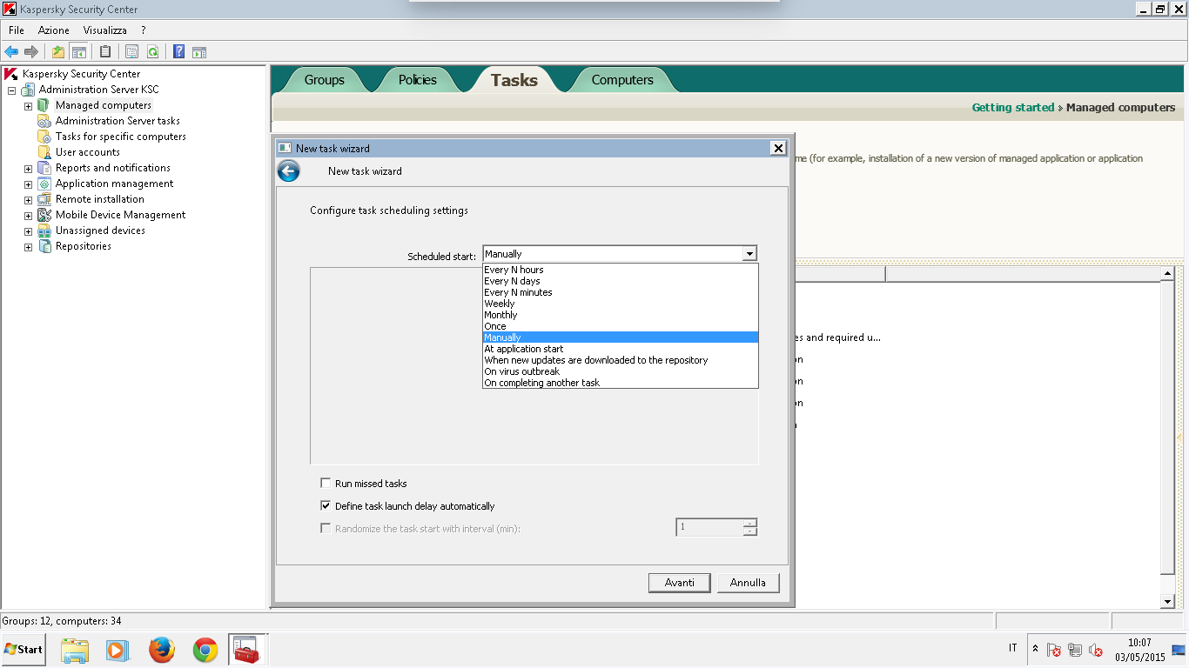Click the Avanti button
The image size is (1189, 668).
click(680, 583)
